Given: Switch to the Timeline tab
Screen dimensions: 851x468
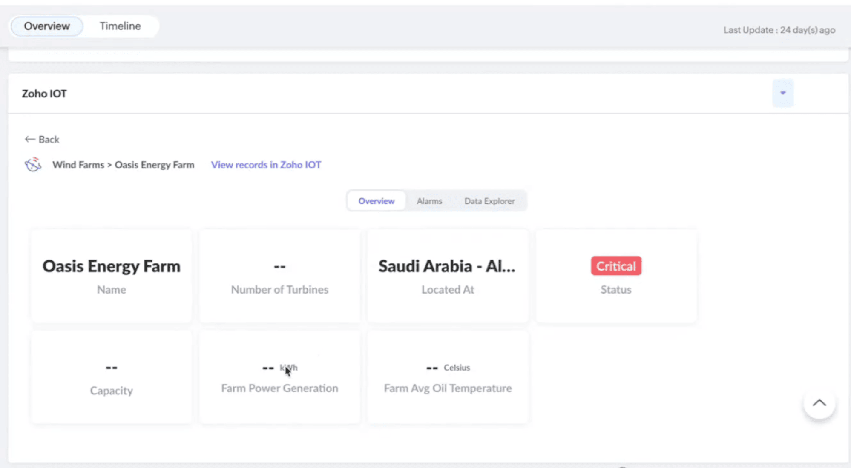Looking at the screenshot, I should (120, 26).
